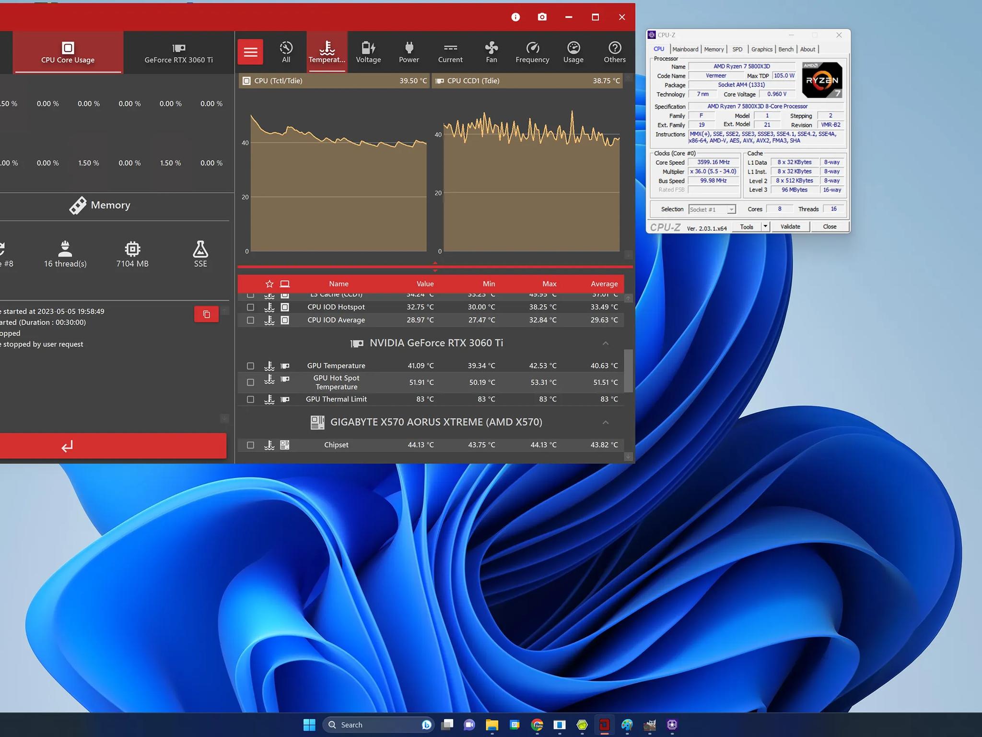Open Windows Start menu
This screenshot has height=737, width=982.
tap(310, 725)
